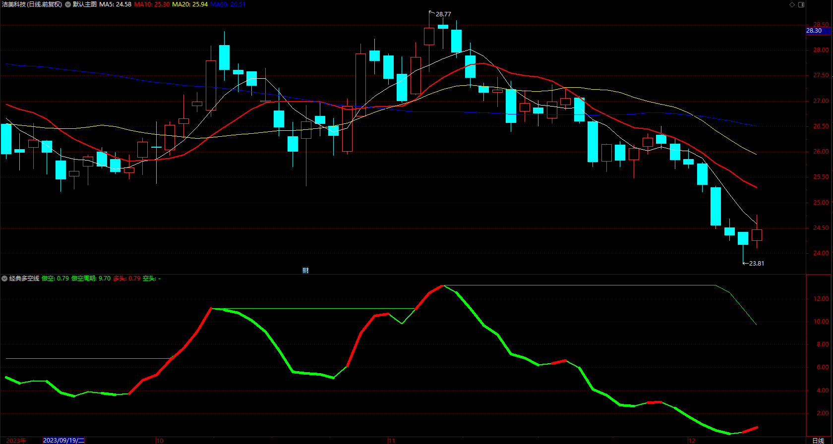Click the 多头: 0.79 readout
The height and width of the screenshot is (444, 833).
point(127,278)
